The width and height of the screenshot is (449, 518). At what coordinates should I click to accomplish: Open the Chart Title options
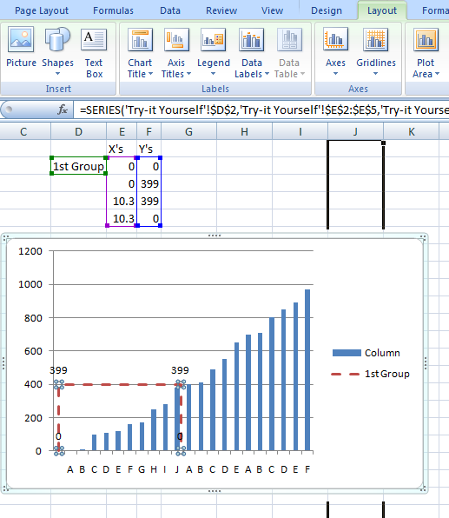[140, 54]
